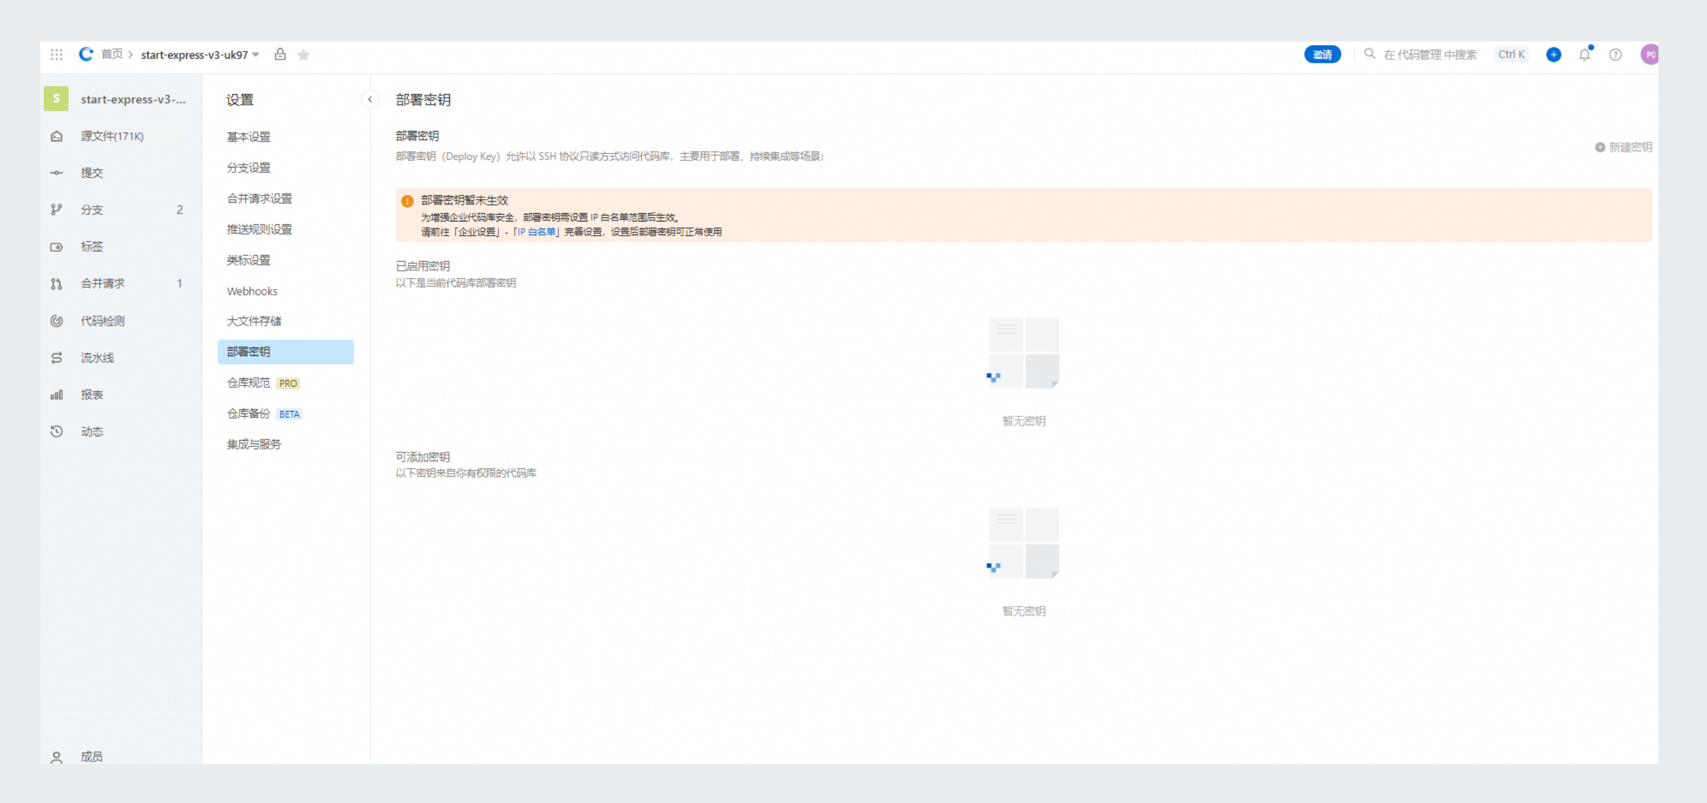Open the help question mark icon

tap(1616, 54)
